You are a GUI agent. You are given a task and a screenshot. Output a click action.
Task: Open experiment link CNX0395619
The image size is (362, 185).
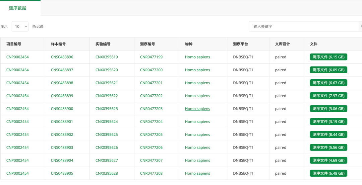pyautogui.click(x=107, y=57)
